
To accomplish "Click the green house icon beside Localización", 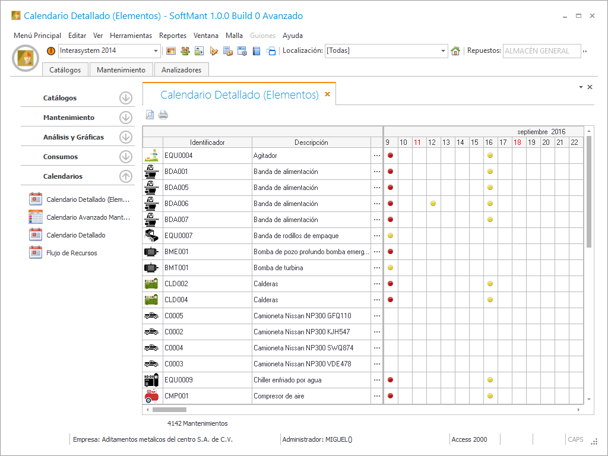I will pos(455,51).
